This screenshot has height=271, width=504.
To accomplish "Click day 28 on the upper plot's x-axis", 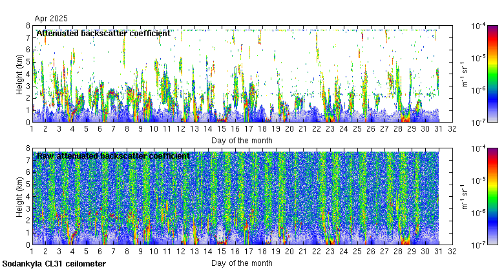I will [398, 129].
